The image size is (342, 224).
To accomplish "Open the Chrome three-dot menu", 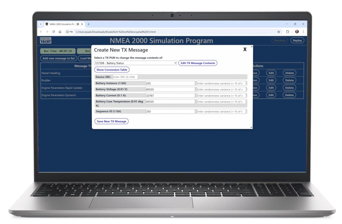I will 303,32.
